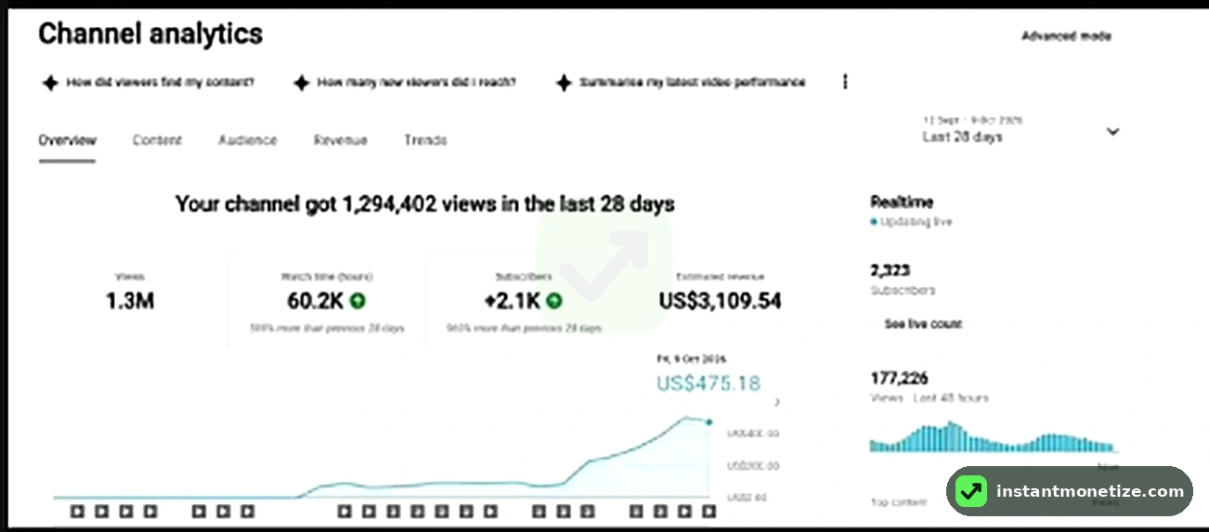Select the Estimated revenue US$3,109.54 card

pyautogui.click(x=721, y=302)
